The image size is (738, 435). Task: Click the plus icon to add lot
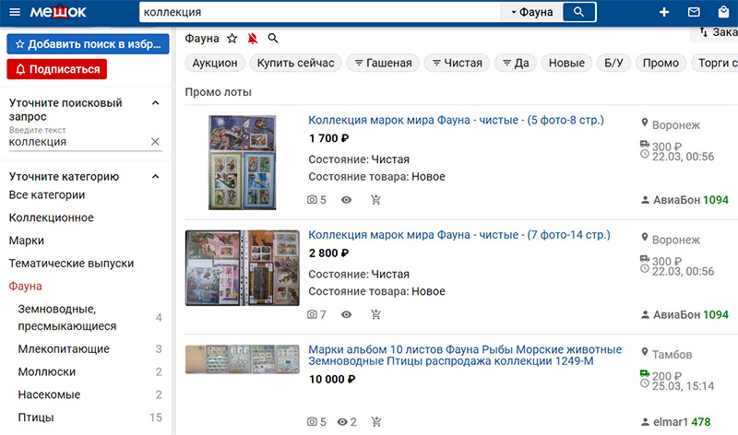tap(664, 12)
